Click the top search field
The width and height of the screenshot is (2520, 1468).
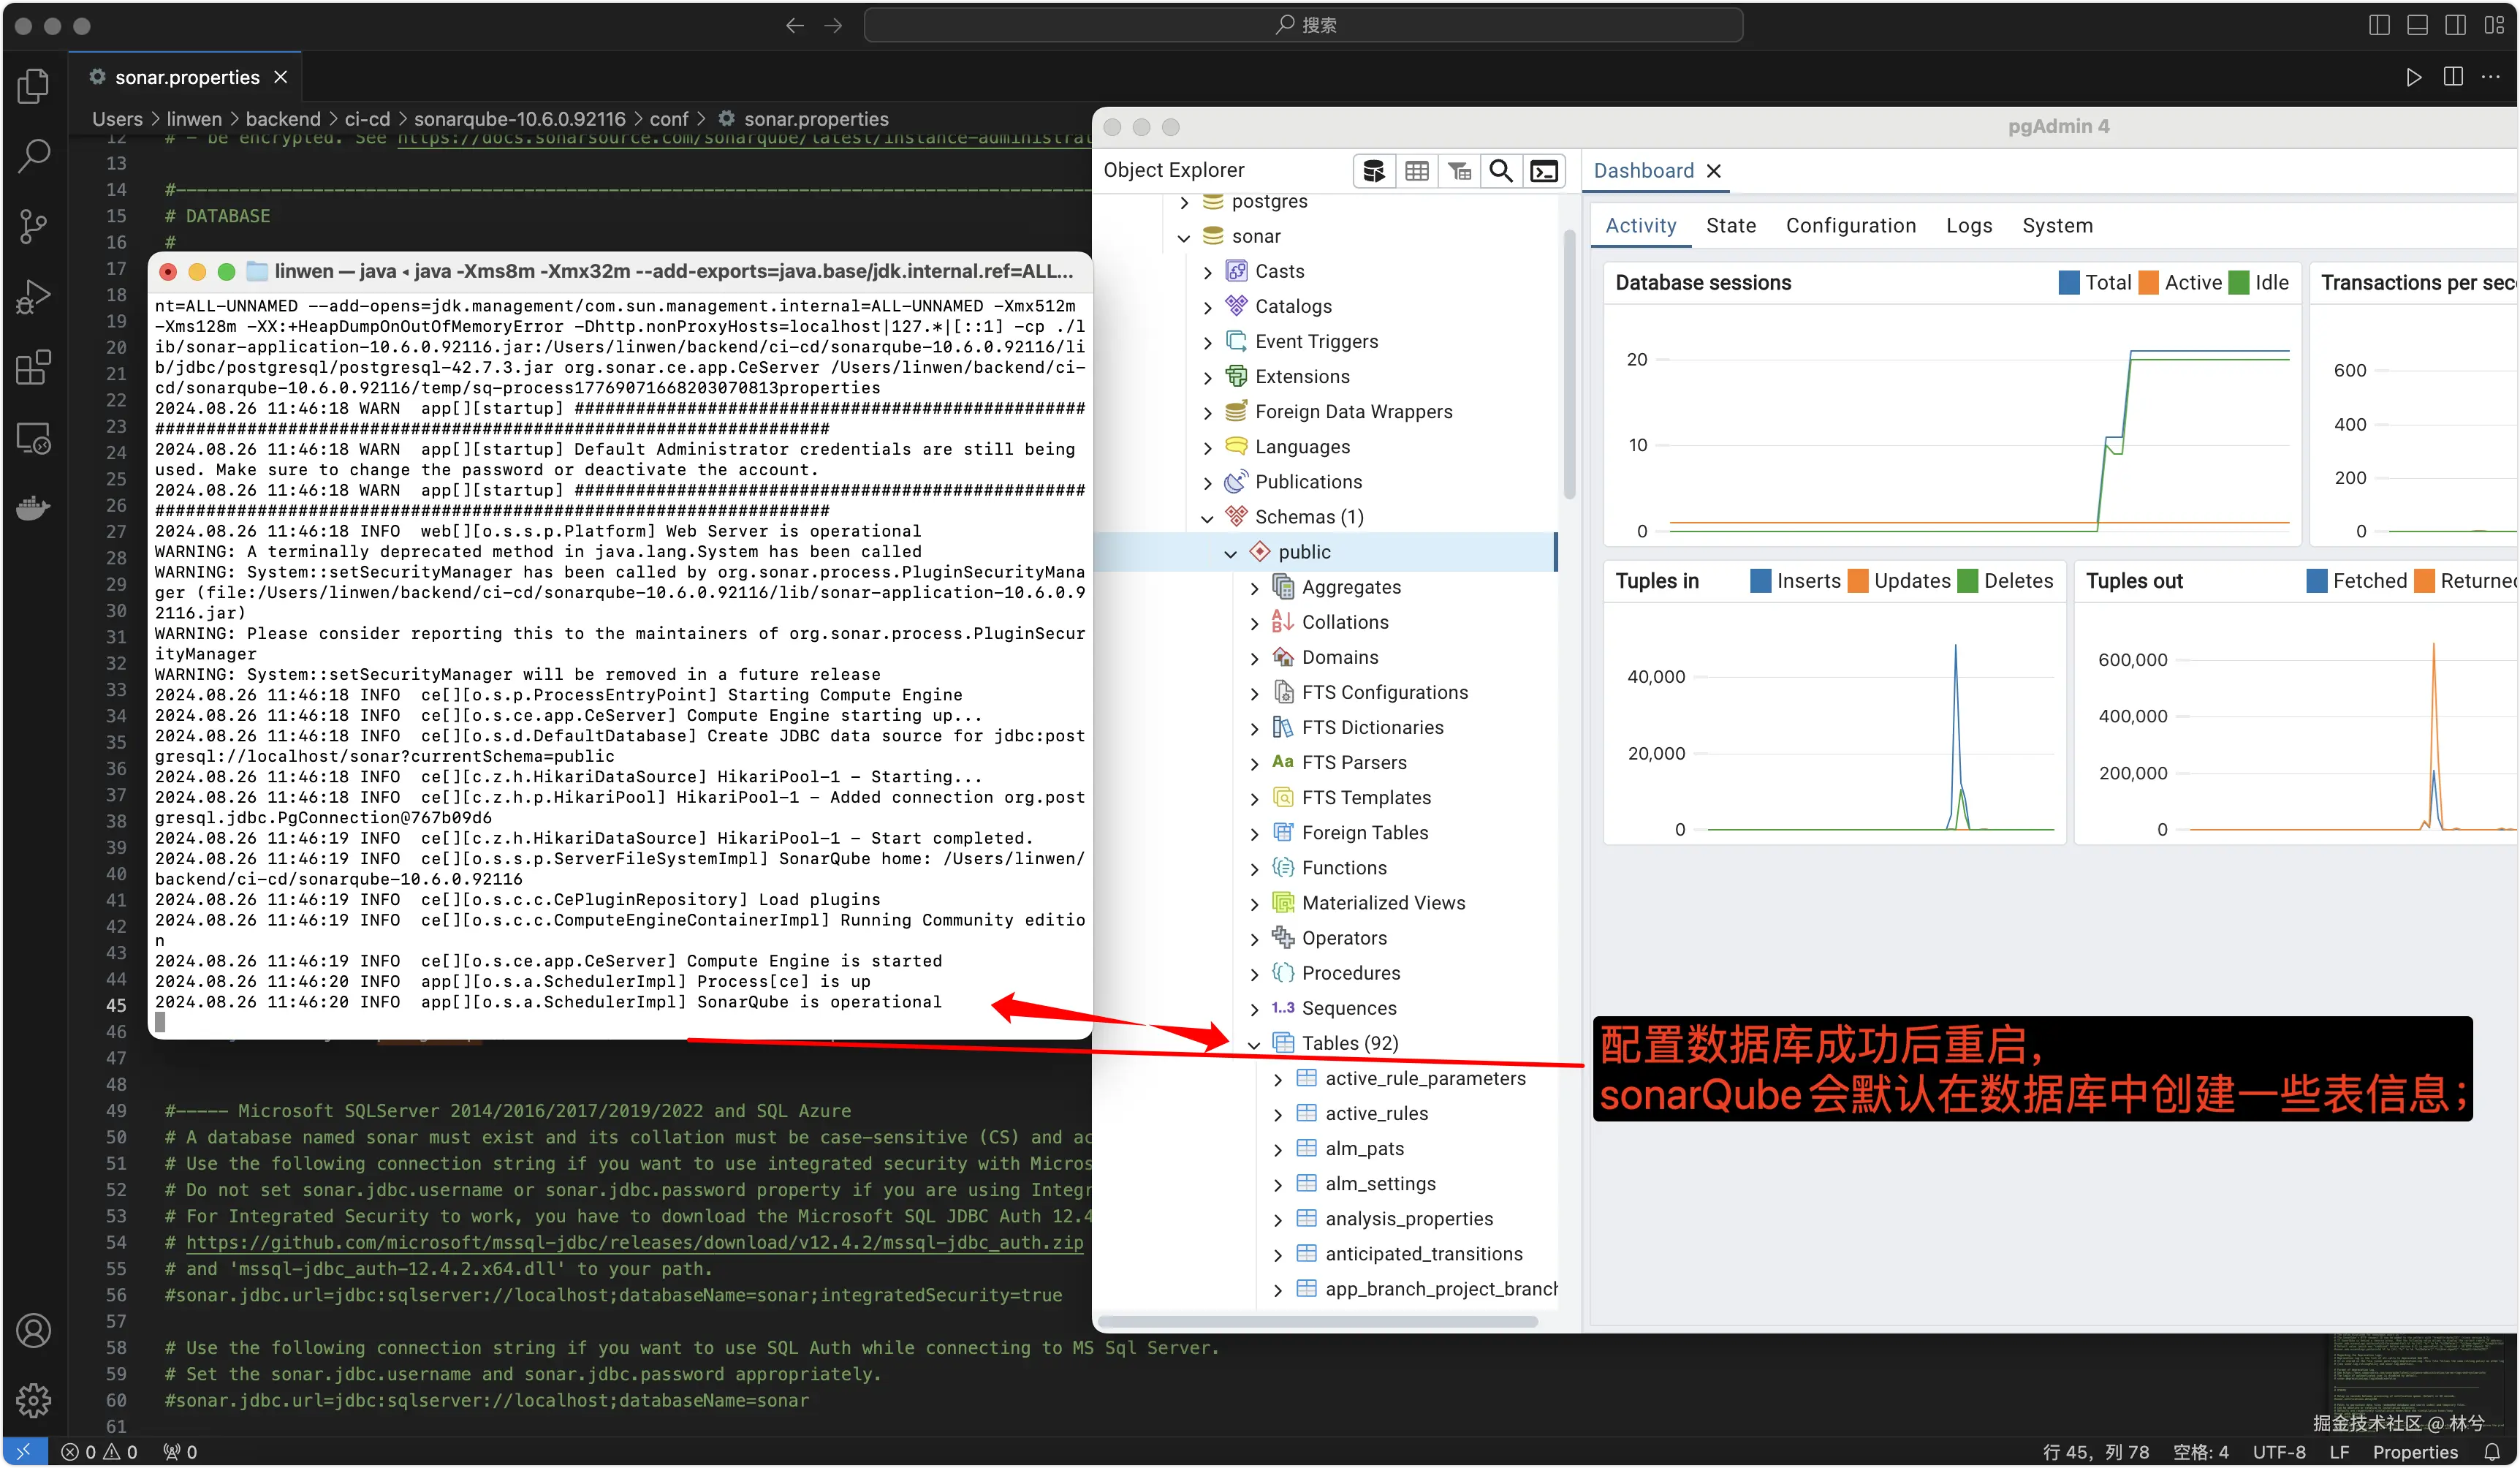[x=1303, y=25]
